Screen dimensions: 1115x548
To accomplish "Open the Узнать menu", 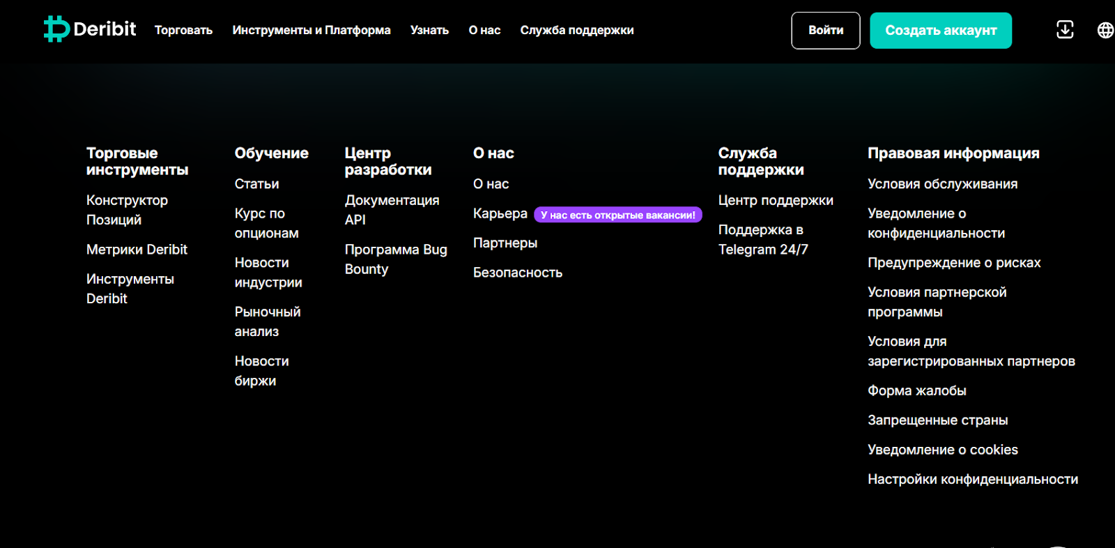I will 429,30.
